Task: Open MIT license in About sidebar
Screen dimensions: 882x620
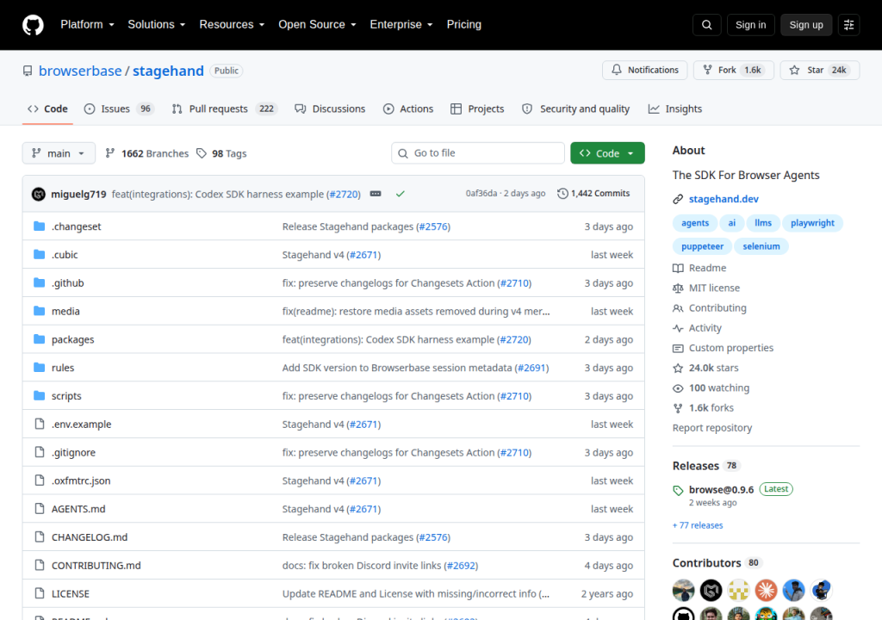Action: click(x=706, y=288)
